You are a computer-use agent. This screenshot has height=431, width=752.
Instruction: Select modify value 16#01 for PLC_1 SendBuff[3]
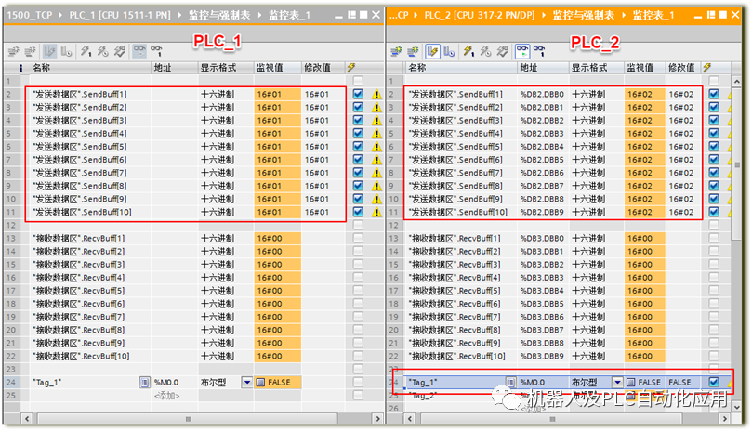[317, 121]
